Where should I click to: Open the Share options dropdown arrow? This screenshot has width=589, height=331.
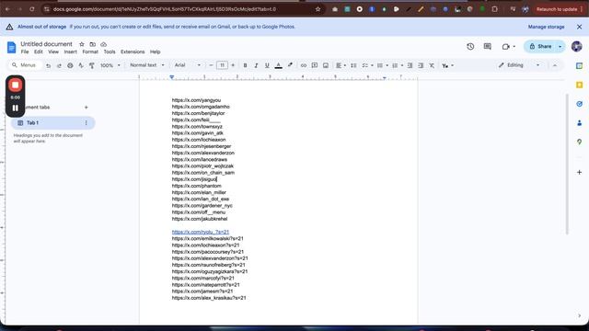[560, 47]
